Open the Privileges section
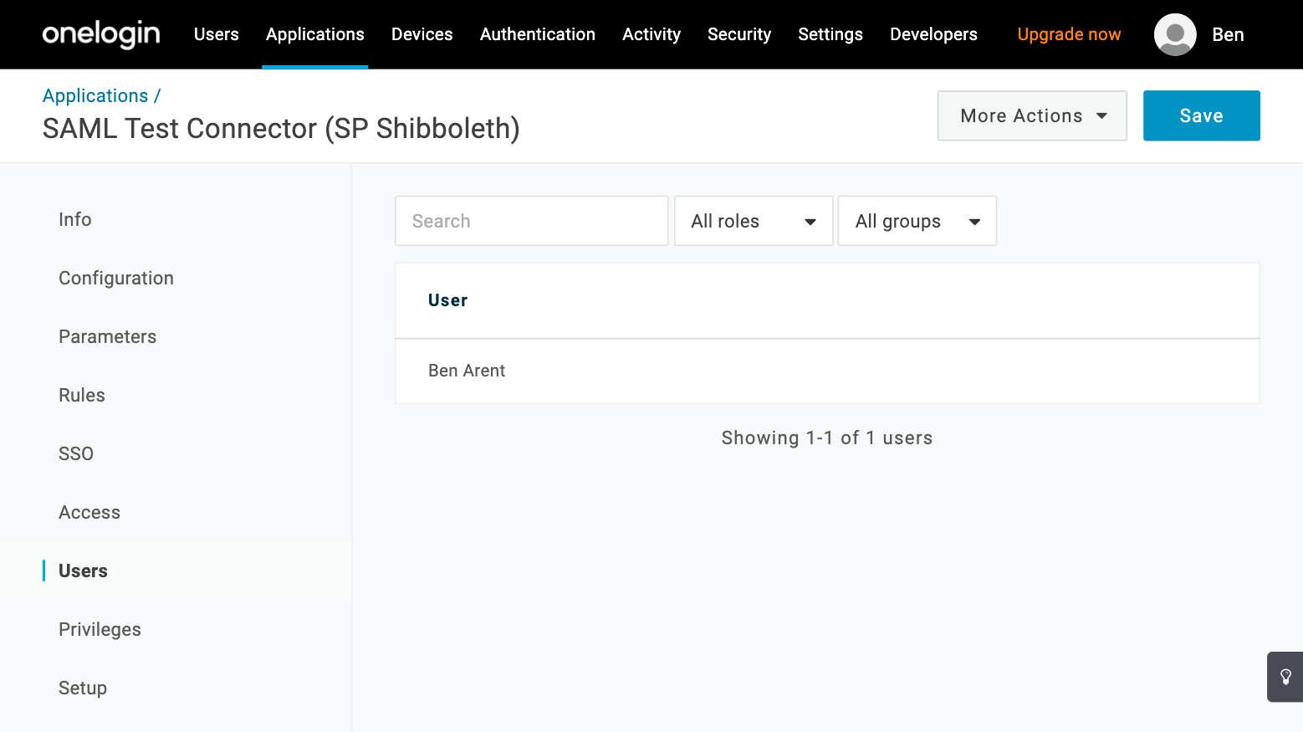Screen dimensions: 1303x732 [x=100, y=629]
